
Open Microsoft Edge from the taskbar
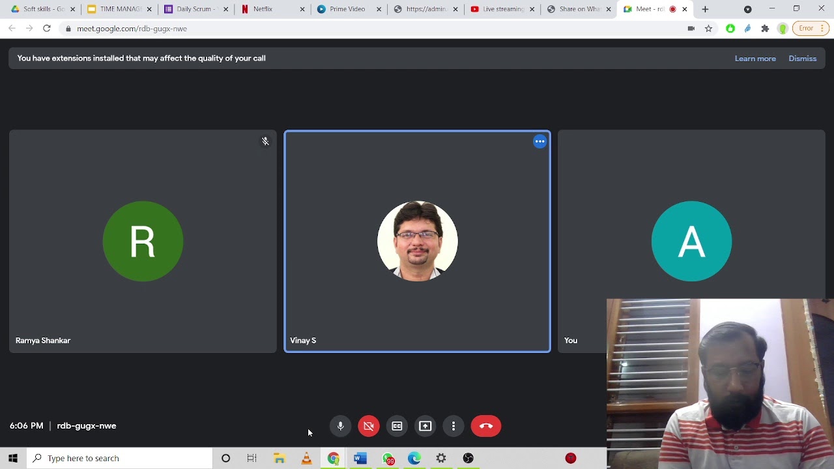414,459
